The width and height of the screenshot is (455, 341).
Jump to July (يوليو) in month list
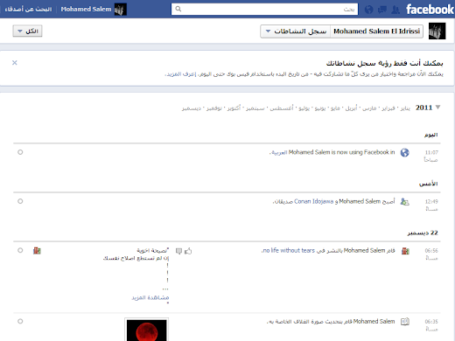304,108
